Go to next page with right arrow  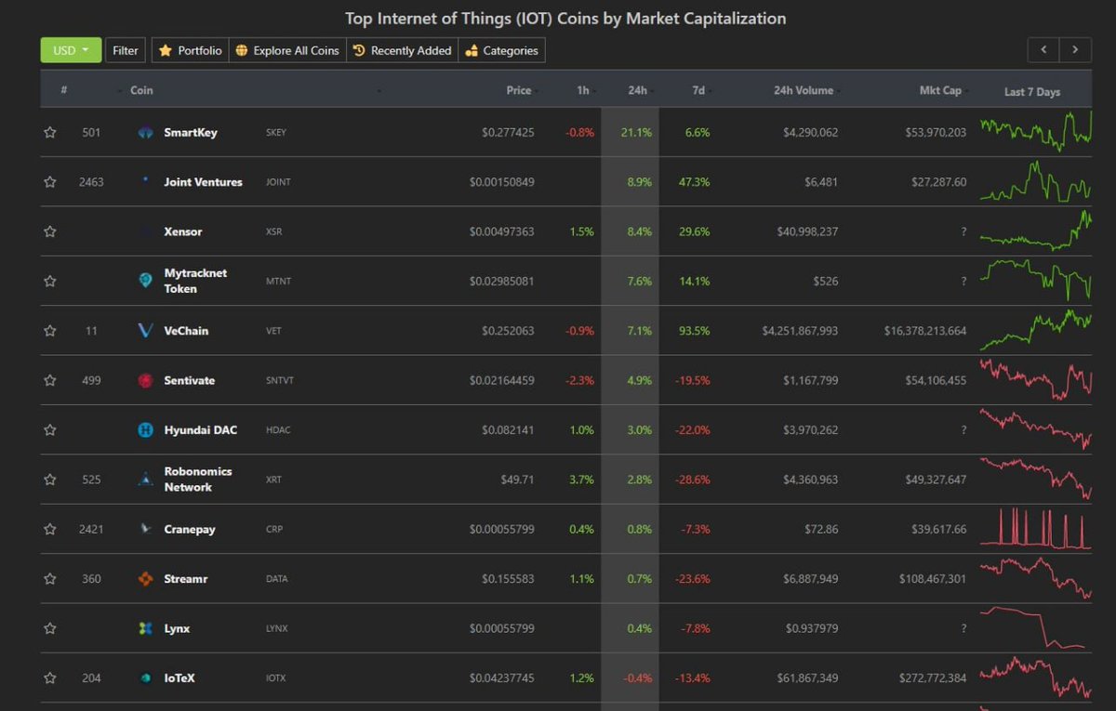coord(1076,50)
